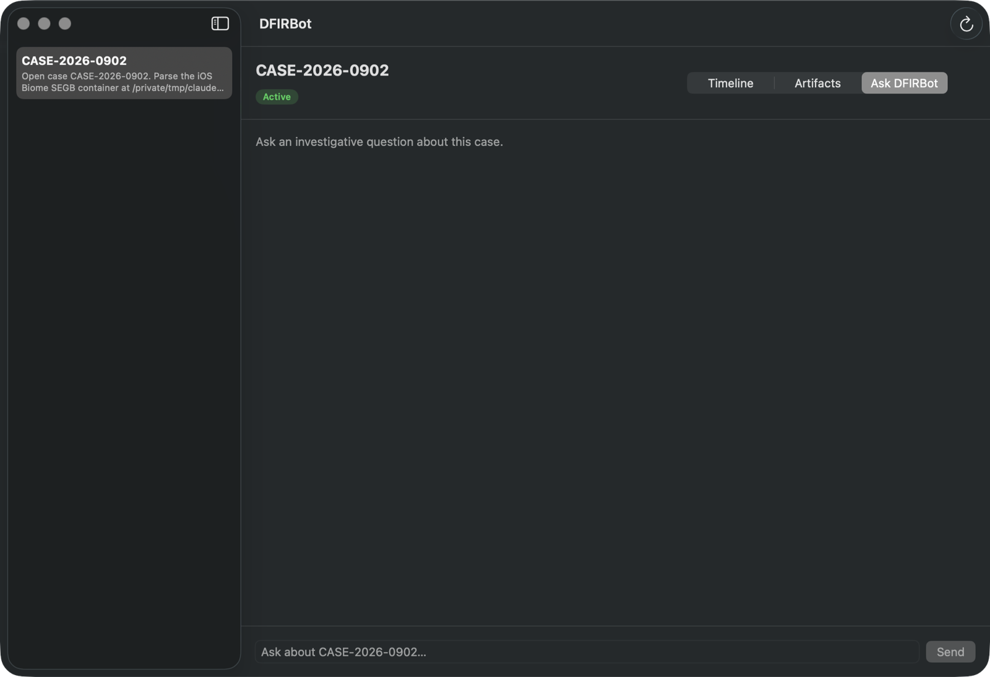Click the green Active status badge

(277, 97)
